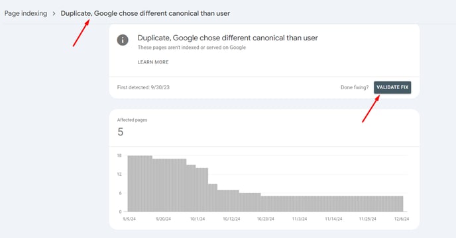The height and width of the screenshot is (238, 456).
Task: Select the duplicate canonical breadcrumb title
Action: tap(145, 13)
